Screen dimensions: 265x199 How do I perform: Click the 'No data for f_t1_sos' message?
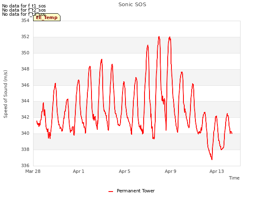pos(24,6)
